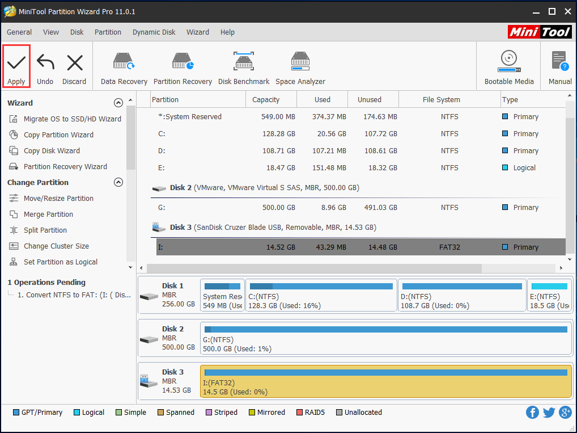Select System Reserved block in disk map
Viewport: 577px width, 433px height.
pyautogui.click(x=222, y=295)
